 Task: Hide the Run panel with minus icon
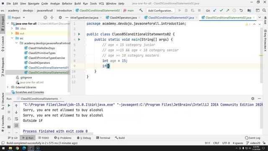click(259, 99)
